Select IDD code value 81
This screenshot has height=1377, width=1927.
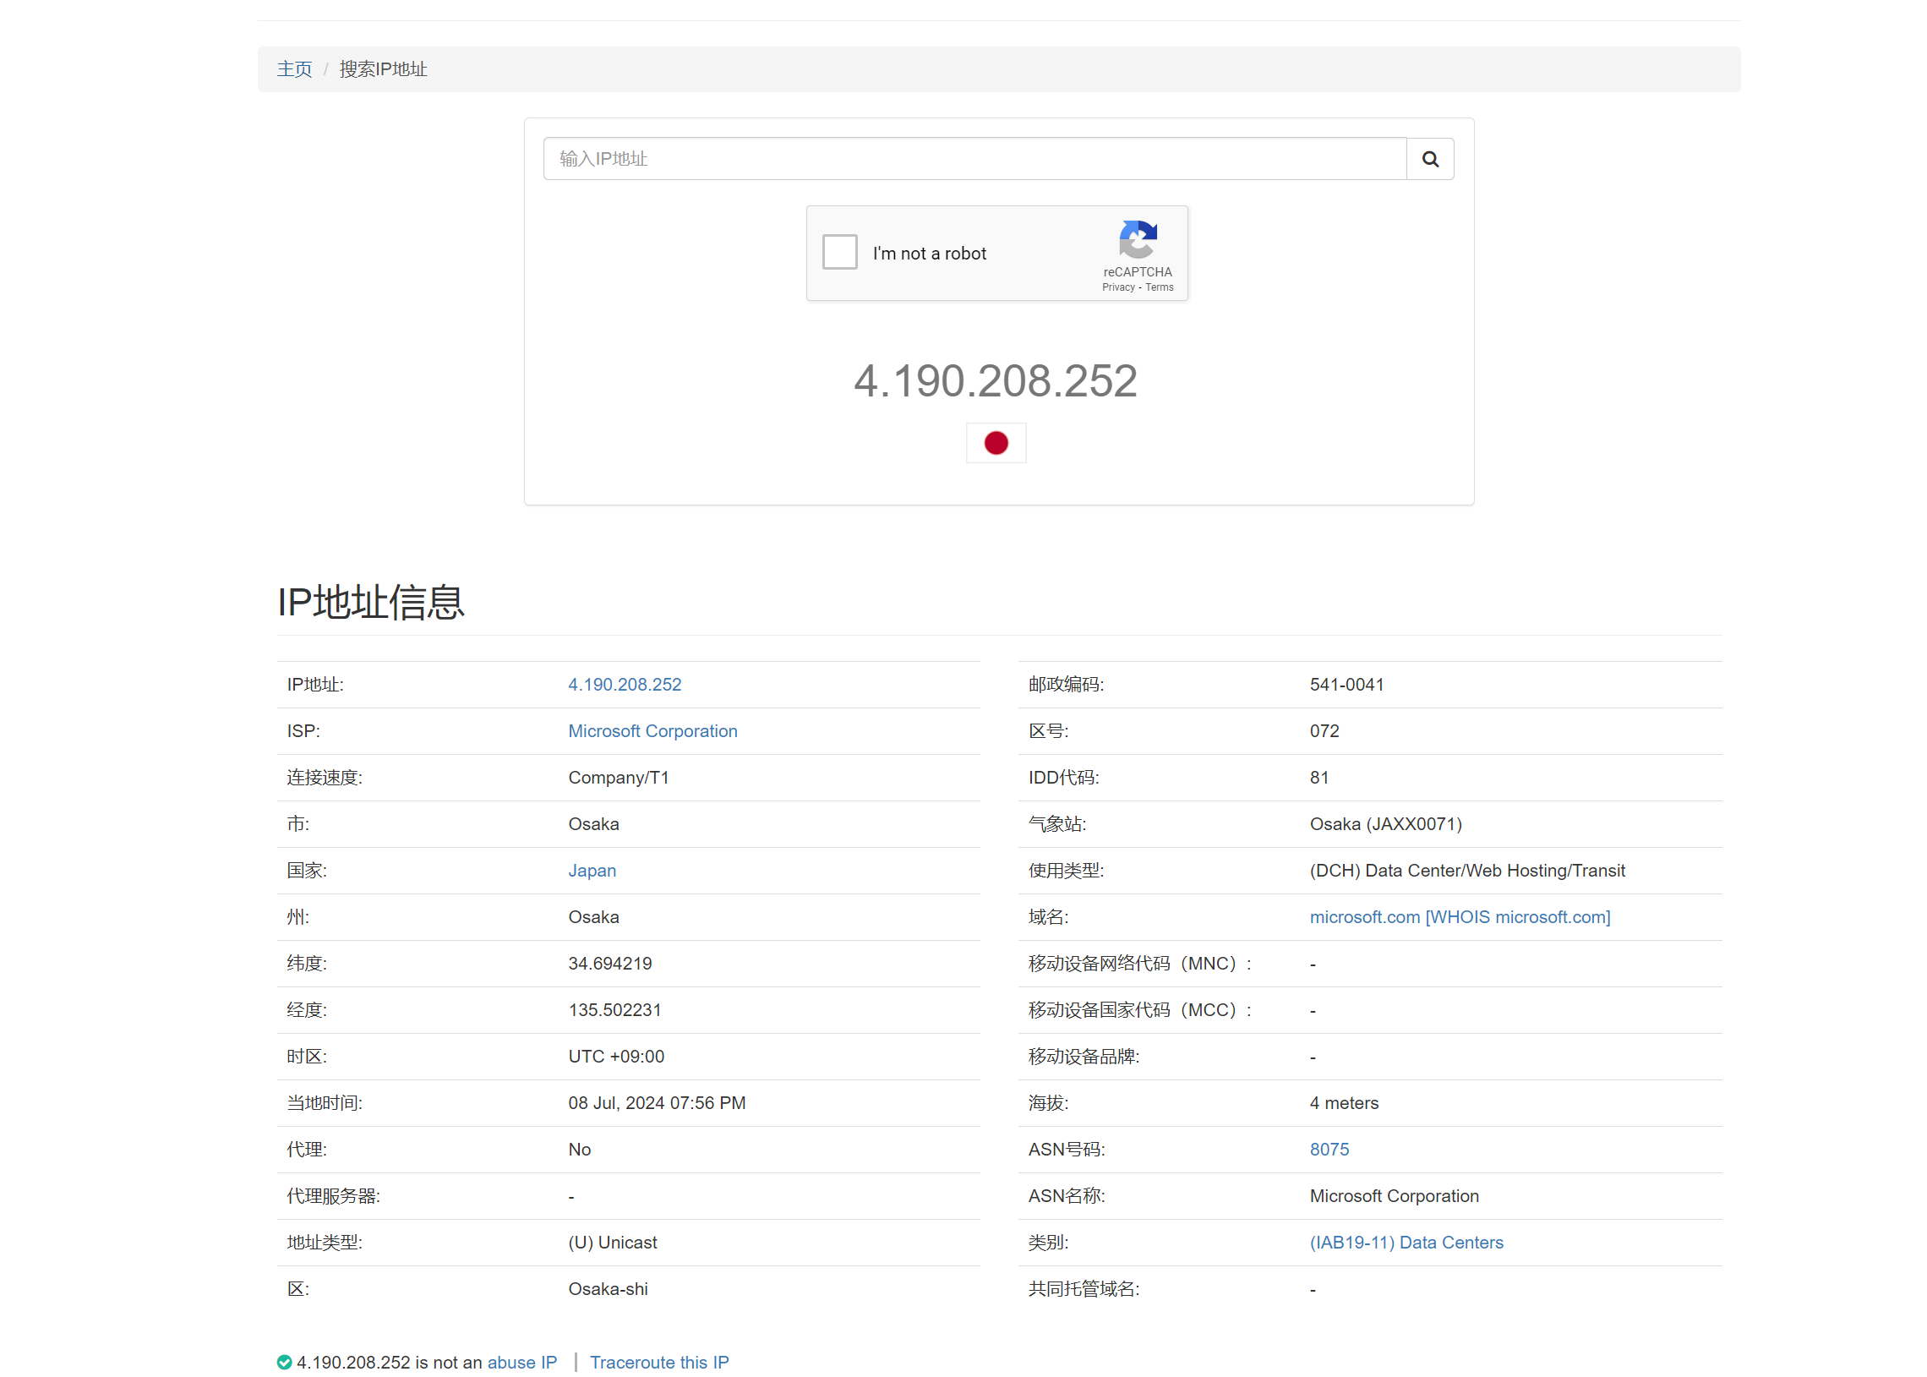pyautogui.click(x=1318, y=778)
